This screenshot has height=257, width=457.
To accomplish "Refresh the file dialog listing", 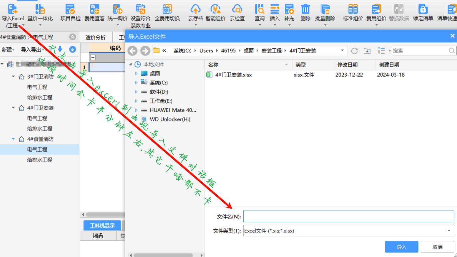I will [354, 51].
